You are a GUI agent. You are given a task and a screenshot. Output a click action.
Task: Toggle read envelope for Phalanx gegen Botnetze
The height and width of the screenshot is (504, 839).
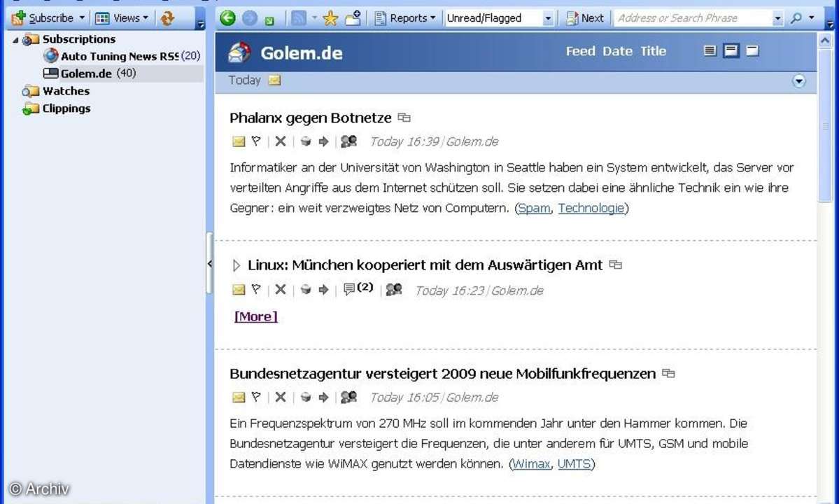(239, 141)
